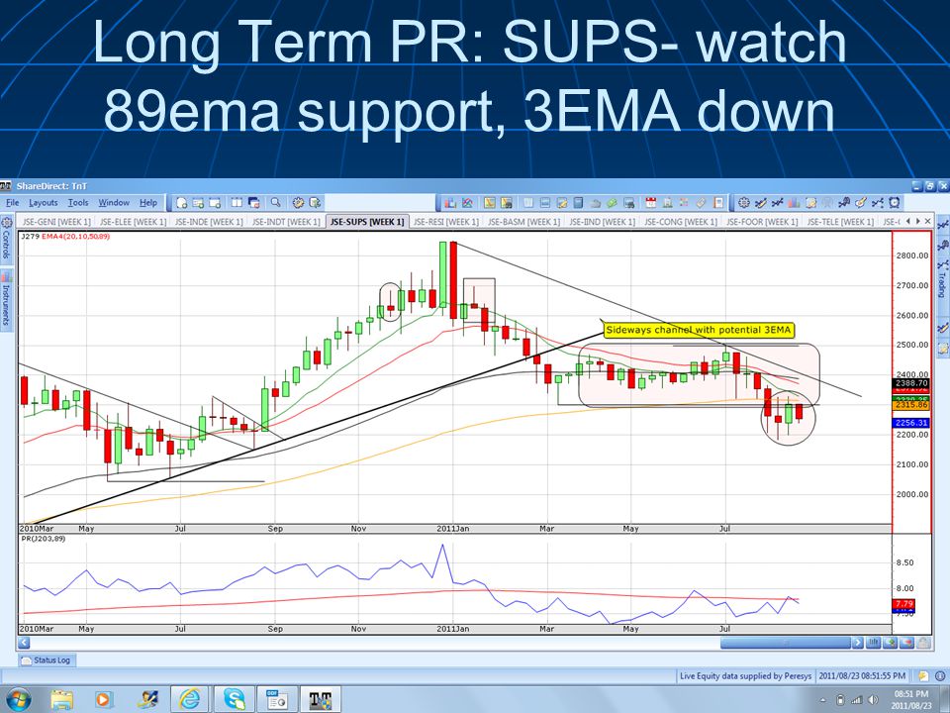950x713 pixels.
Task: Click the add chart window icon
Action: [x=198, y=202]
